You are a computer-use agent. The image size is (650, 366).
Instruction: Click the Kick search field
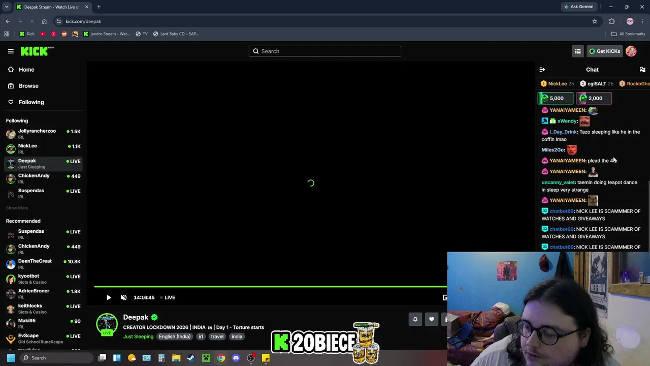pos(325,51)
